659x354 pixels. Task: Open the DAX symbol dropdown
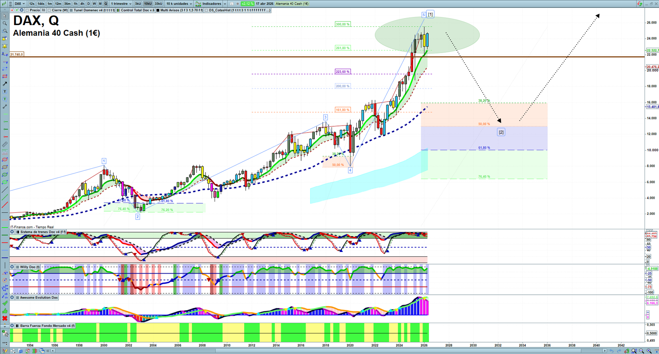(20, 4)
